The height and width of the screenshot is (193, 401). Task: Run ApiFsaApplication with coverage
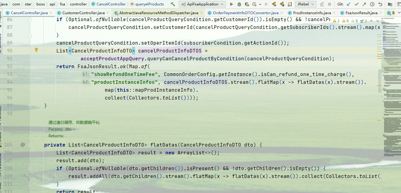[247, 4]
